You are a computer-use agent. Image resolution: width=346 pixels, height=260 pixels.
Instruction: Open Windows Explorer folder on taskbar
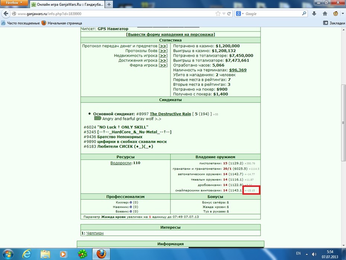[x=45, y=254]
